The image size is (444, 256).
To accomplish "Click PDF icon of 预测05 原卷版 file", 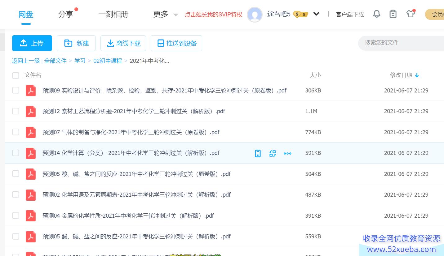I will pyautogui.click(x=31, y=174).
